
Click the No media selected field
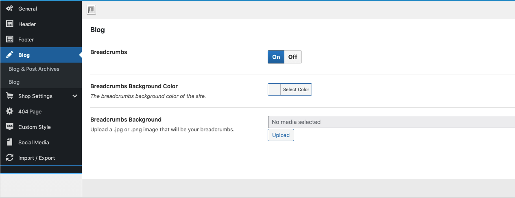coord(391,122)
